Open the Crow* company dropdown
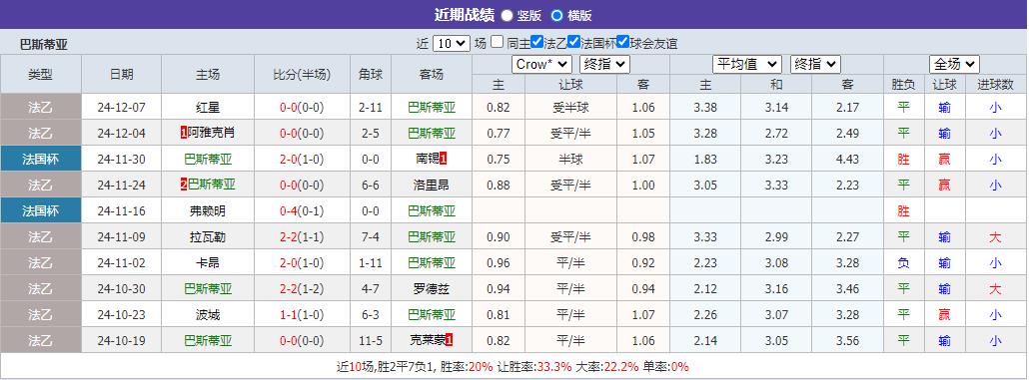 [x=542, y=64]
